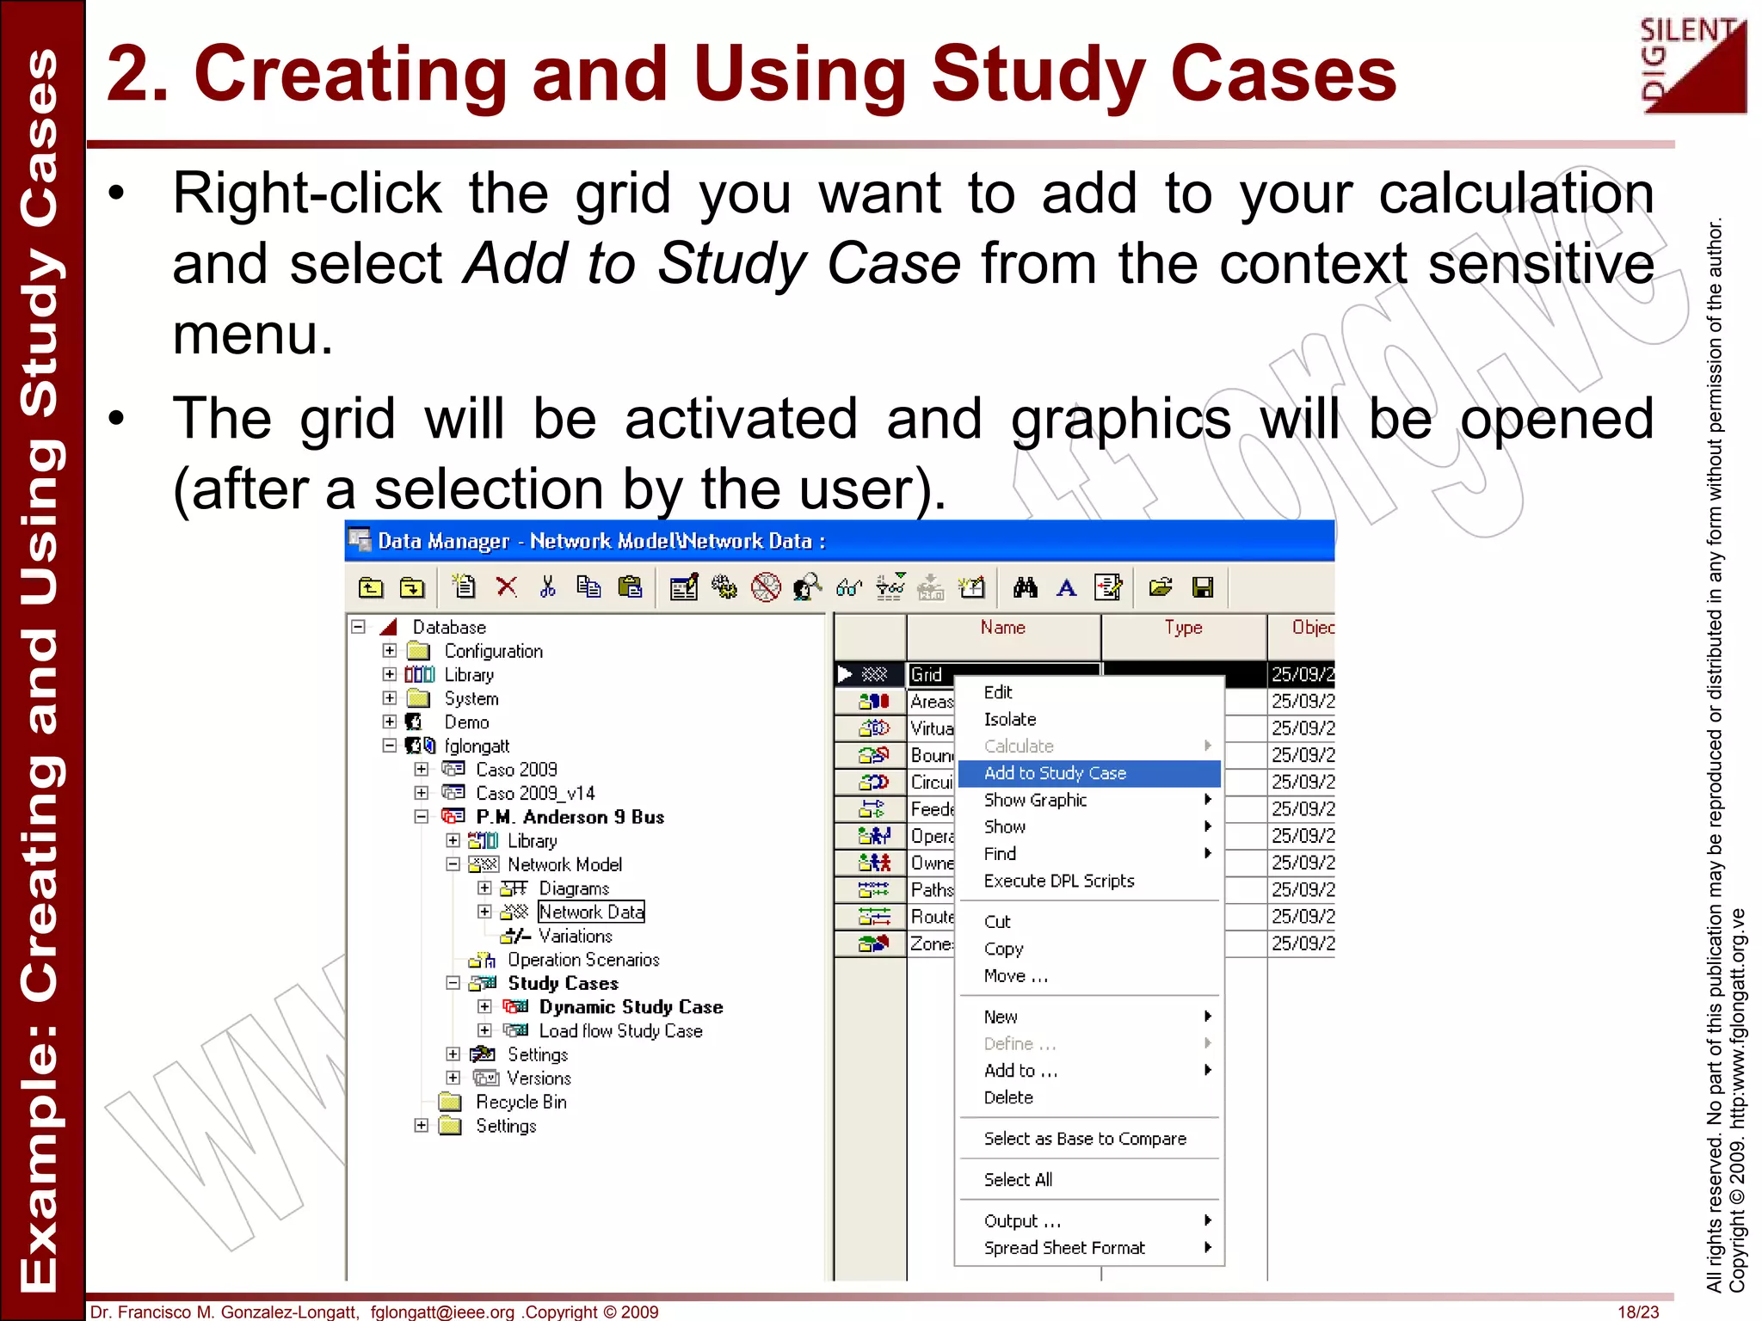Click the red X delete toolbar icon
Screen dimensions: 1762x1321
[x=507, y=587]
